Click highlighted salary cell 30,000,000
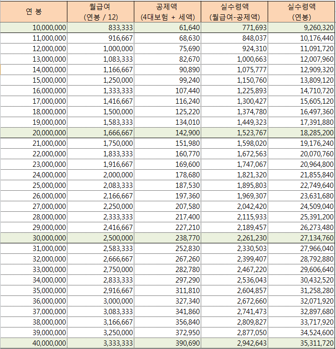The height and width of the screenshot is (349, 336). (x=33, y=238)
